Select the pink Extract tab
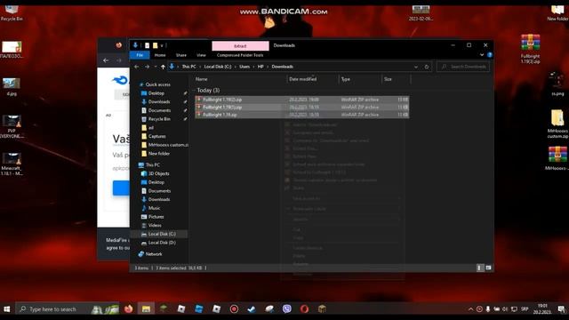Image resolution: width=569 pixels, height=320 pixels. tap(240, 45)
